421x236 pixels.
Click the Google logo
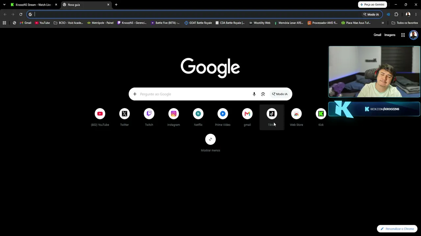(210, 68)
